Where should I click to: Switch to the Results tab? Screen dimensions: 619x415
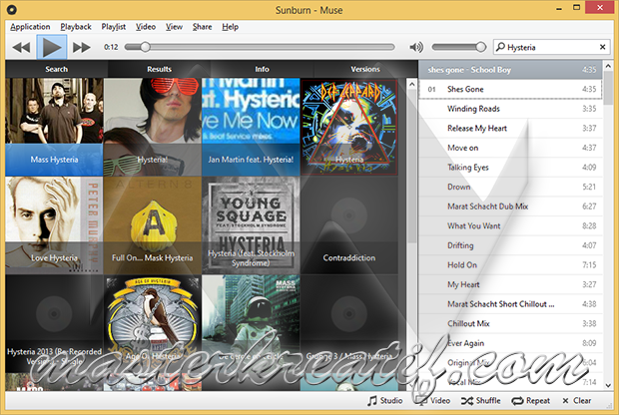tap(159, 69)
